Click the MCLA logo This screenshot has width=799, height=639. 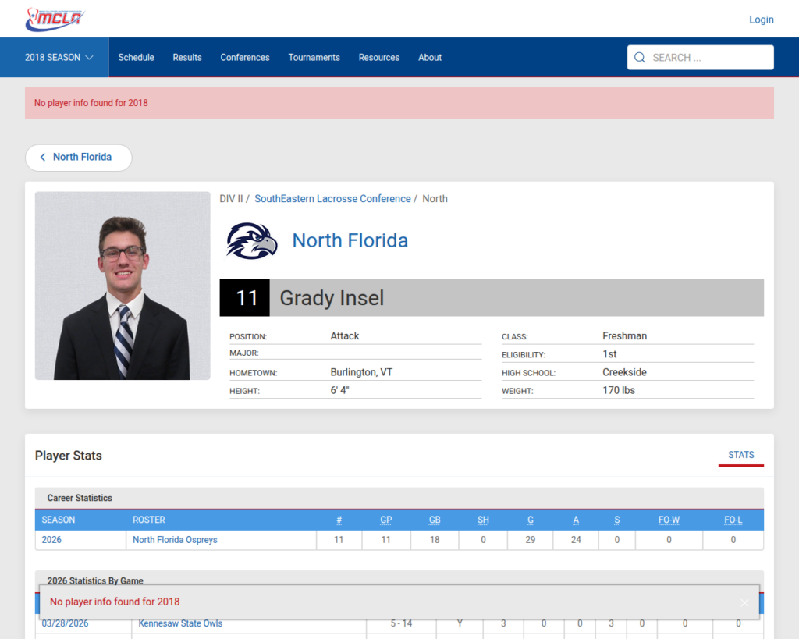tap(54, 20)
